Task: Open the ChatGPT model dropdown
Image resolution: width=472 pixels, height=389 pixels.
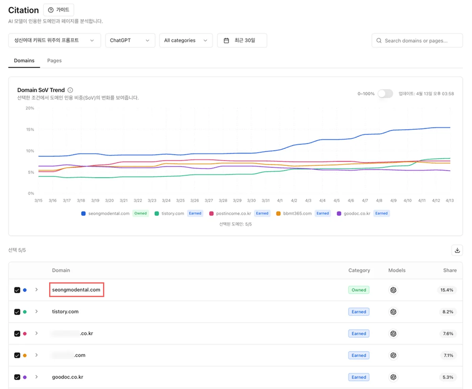Action: (130, 40)
